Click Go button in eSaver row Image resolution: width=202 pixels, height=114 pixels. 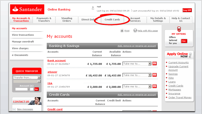click(x=155, y=75)
